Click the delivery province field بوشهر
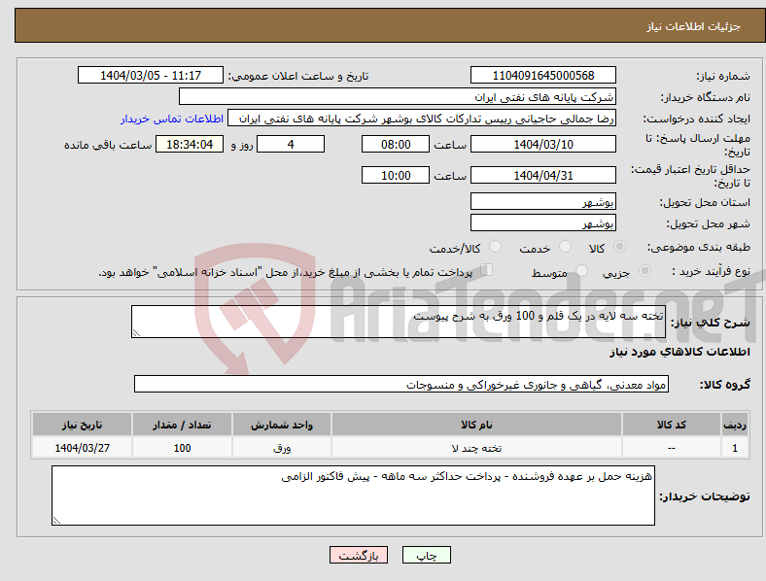 click(x=542, y=201)
